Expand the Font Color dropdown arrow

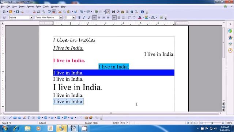pos(143,18)
